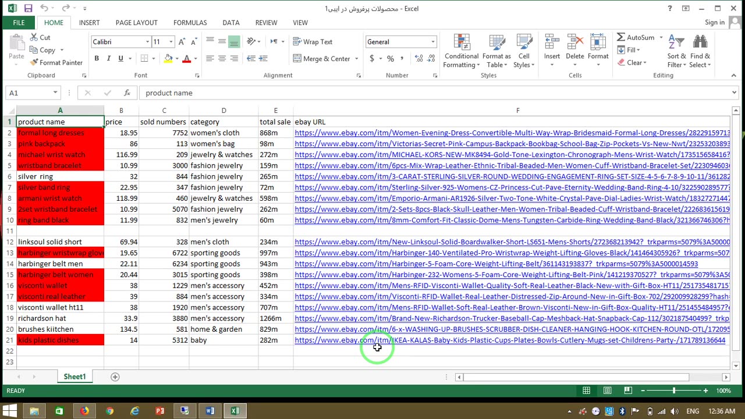Click the Orientation text rotation icon

click(x=251, y=42)
